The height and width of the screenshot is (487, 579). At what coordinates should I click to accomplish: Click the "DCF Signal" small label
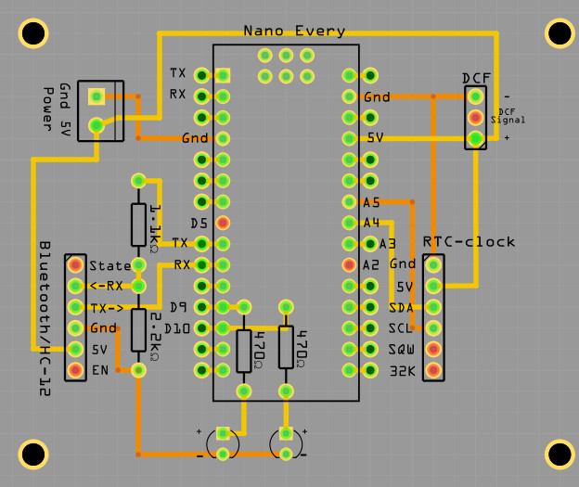point(508,116)
